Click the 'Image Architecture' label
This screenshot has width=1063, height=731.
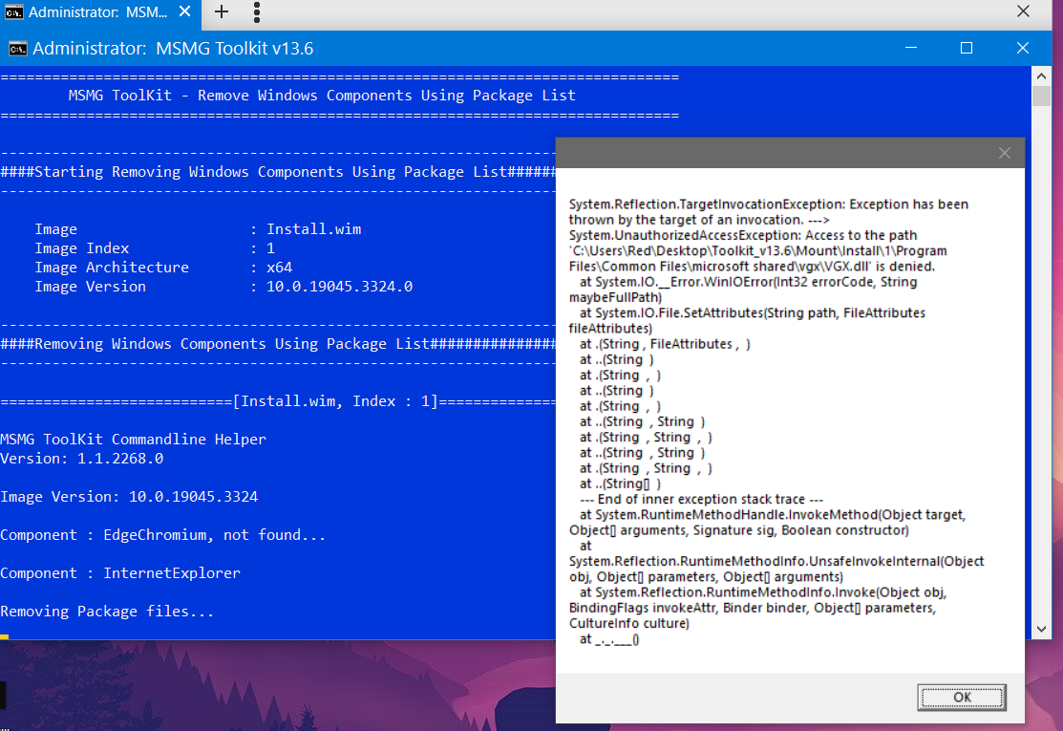pyautogui.click(x=112, y=268)
